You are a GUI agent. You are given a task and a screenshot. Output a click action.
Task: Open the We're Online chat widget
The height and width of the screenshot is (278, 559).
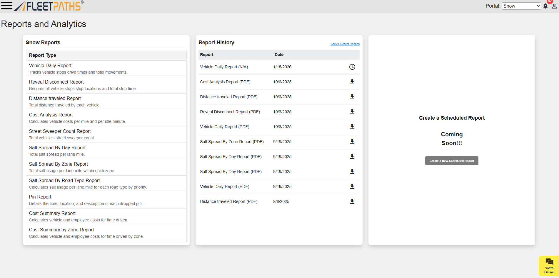549,266
